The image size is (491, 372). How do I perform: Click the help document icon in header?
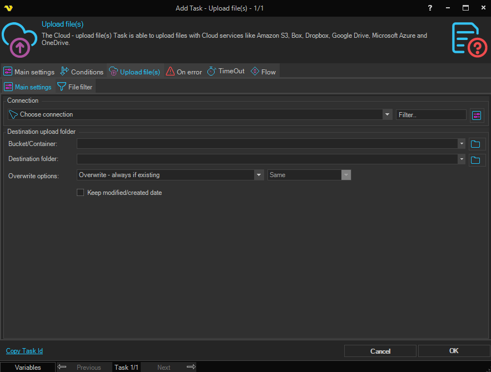pos(469,39)
